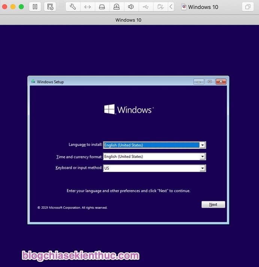This screenshot has width=259, height=267.
Task: Click the Windows Setup title icon
Action: pyautogui.click(x=33, y=81)
